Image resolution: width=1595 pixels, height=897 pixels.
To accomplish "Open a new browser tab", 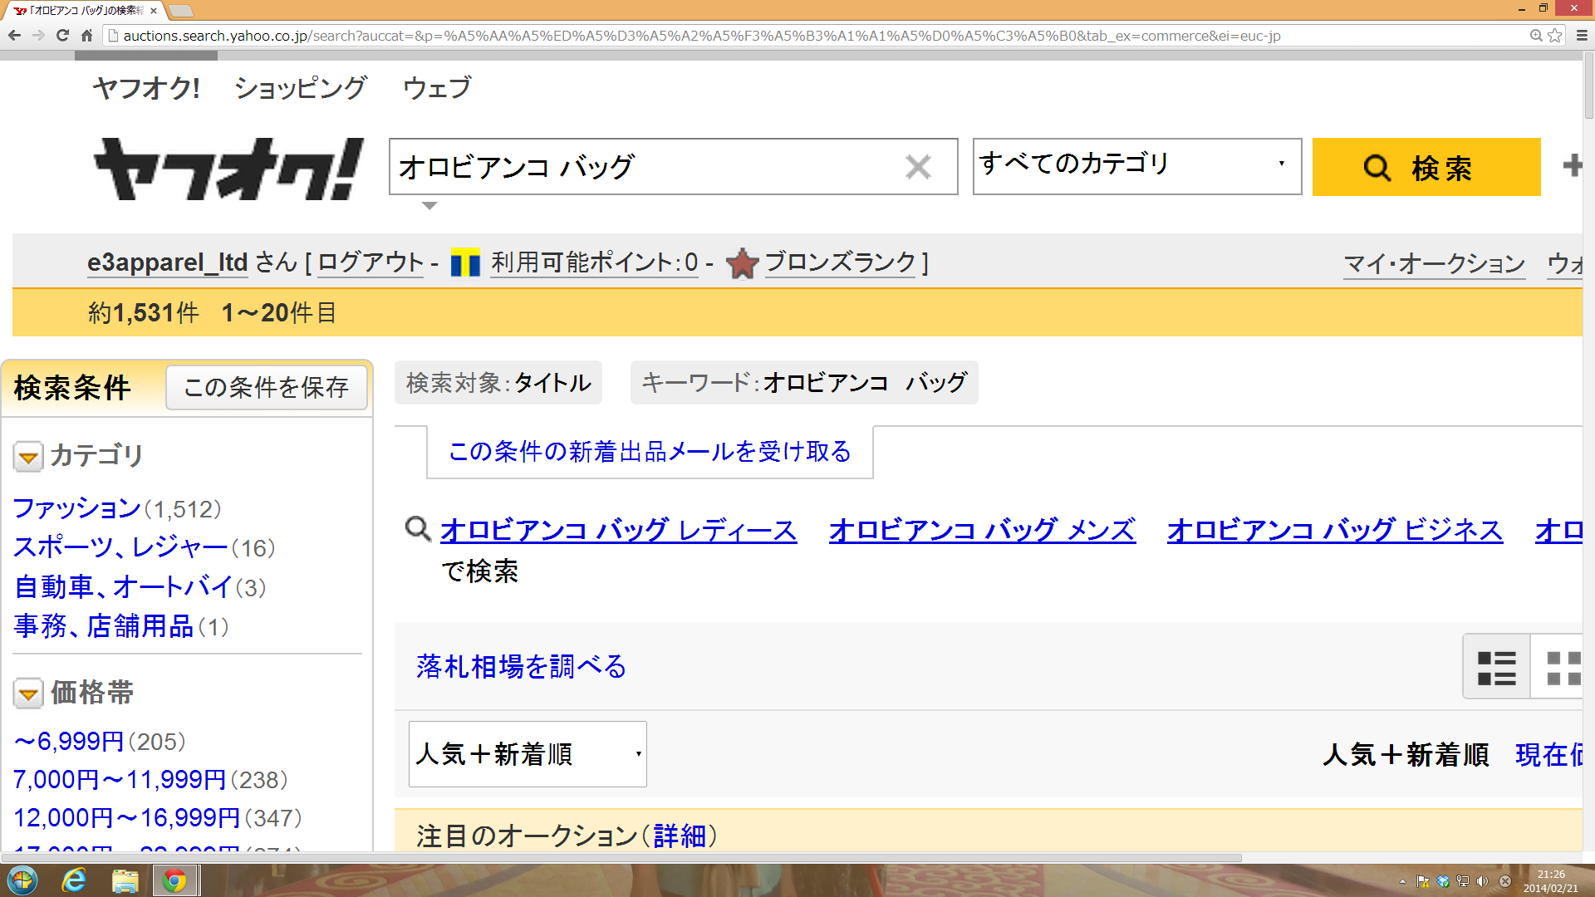I will [180, 11].
